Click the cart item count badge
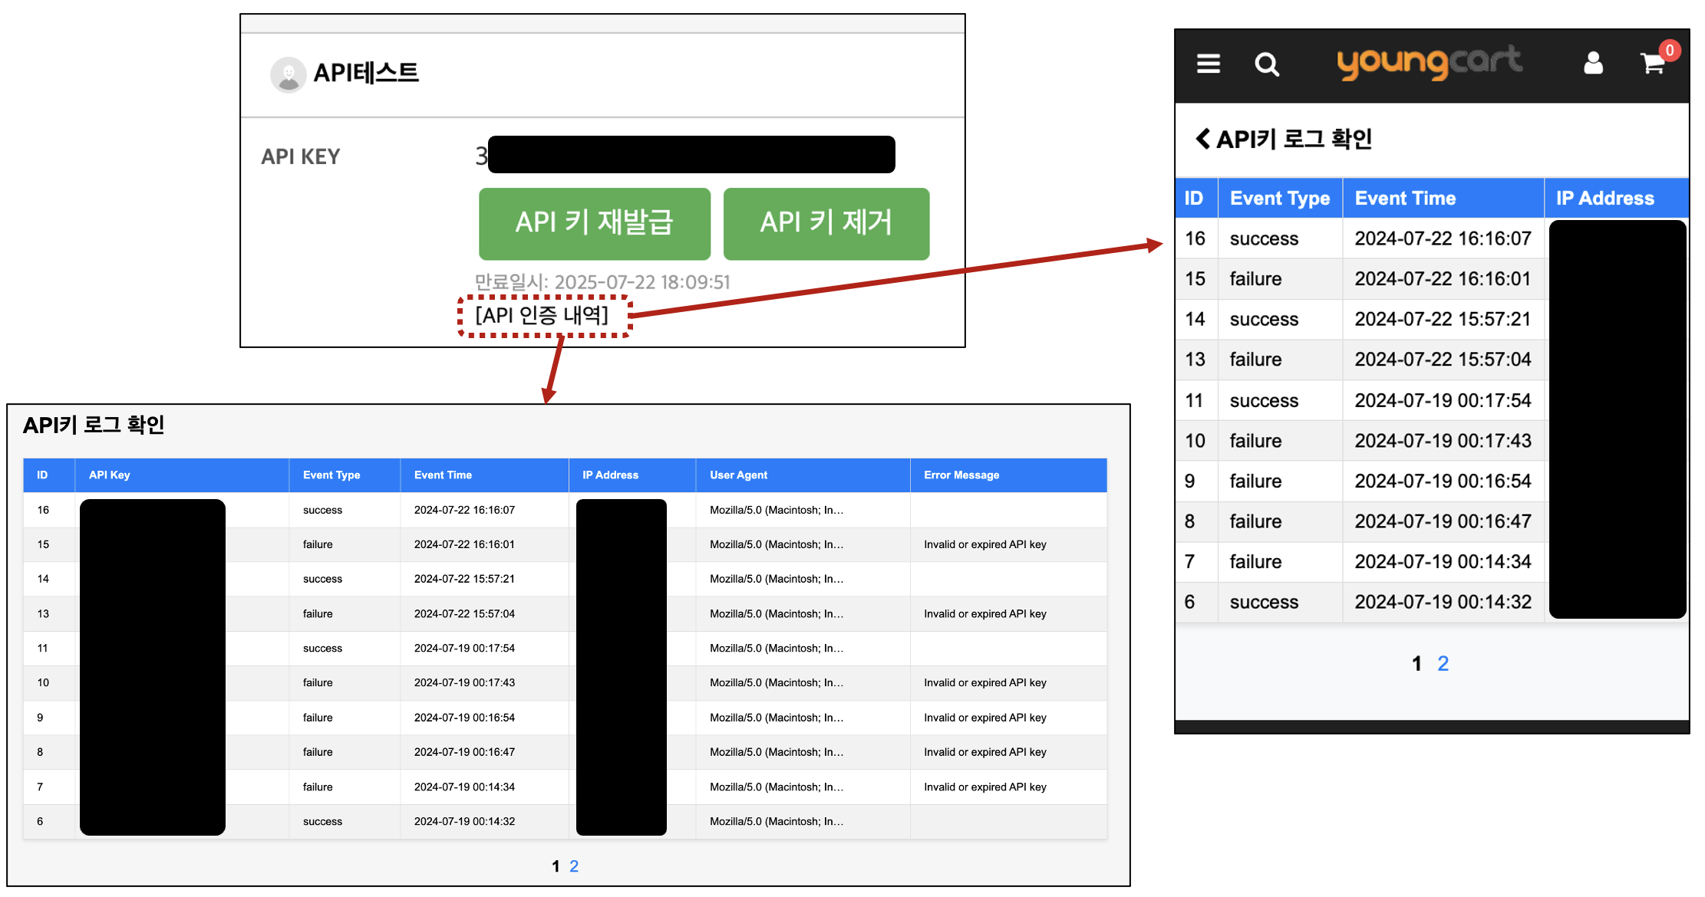Viewport: 1705px width, 897px height. 1670,51
